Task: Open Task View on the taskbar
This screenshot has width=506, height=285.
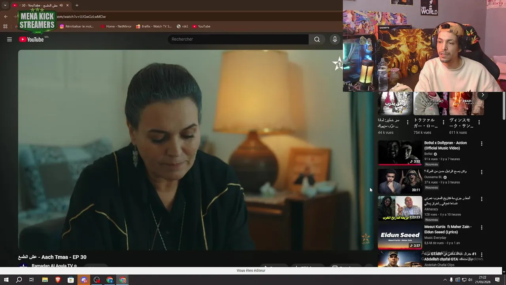Action: (x=32, y=280)
